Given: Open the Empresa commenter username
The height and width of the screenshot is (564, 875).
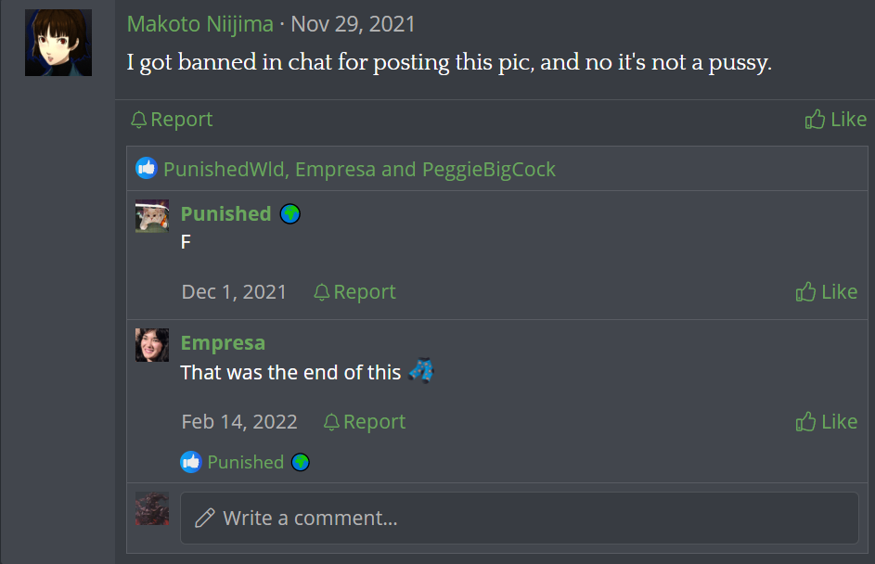Looking at the screenshot, I should point(223,343).
